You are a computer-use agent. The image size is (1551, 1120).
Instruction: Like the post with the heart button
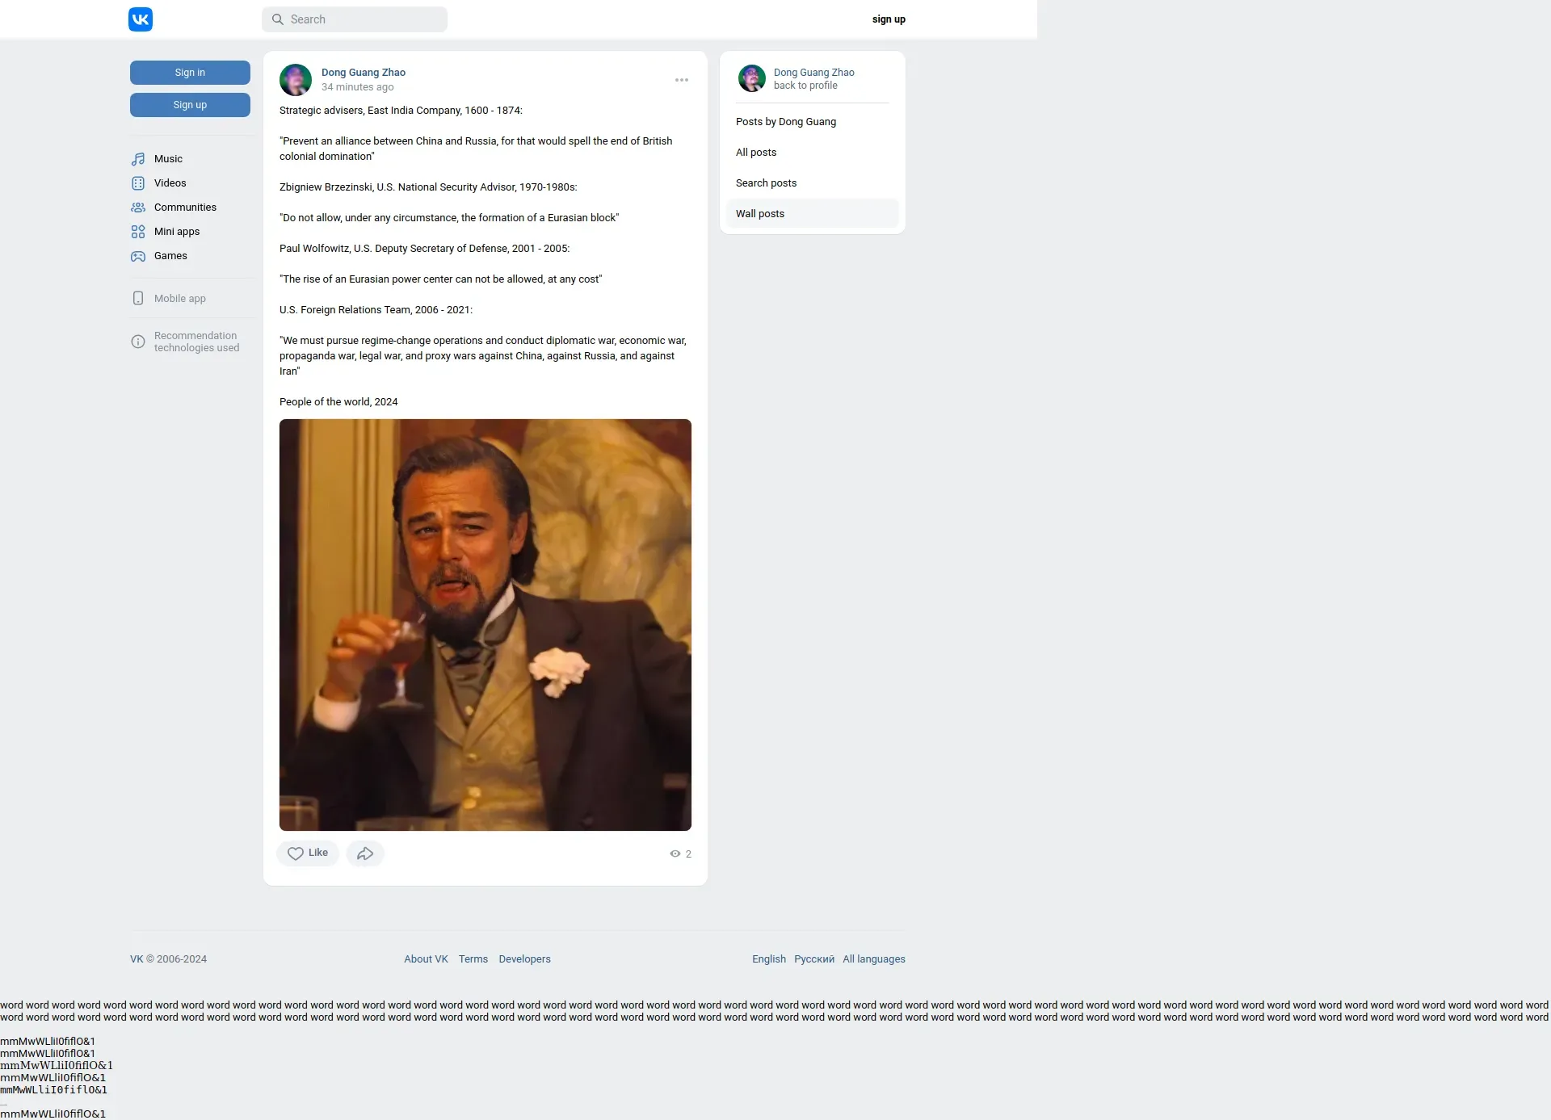308,854
